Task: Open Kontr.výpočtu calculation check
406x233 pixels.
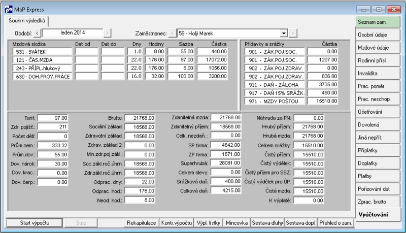Action: pyautogui.click(x=176, y=223)
